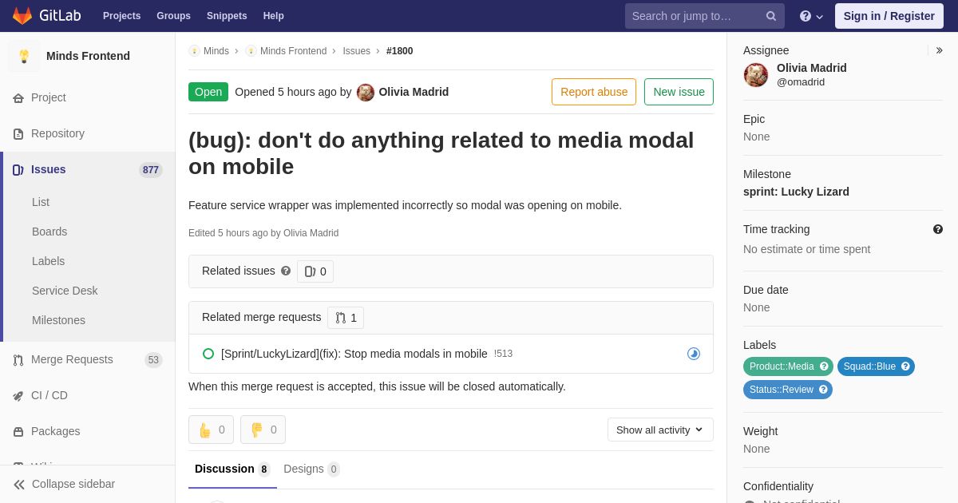The image size is (958, 503).
Task: Click the New issue button
Action: [x=679, y=92]
